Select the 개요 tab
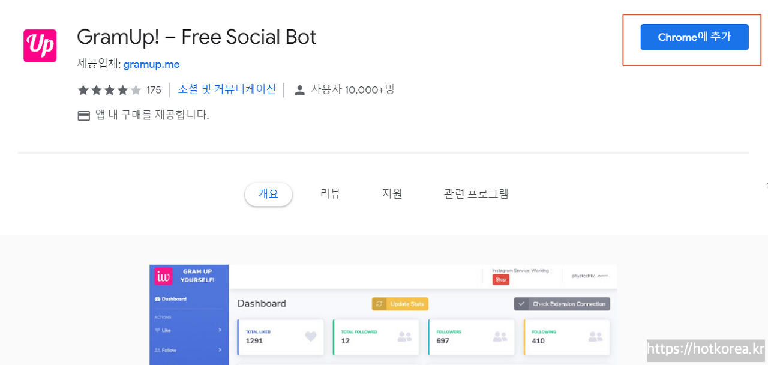 pyautogui.click(x=268, y=194)
